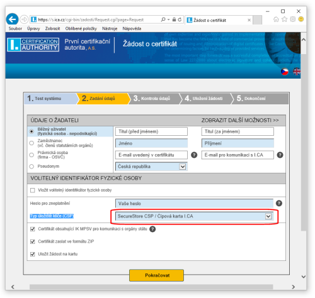Switch language to English flag icon
This screenshot has width=315, height=298.
point(297,72)
